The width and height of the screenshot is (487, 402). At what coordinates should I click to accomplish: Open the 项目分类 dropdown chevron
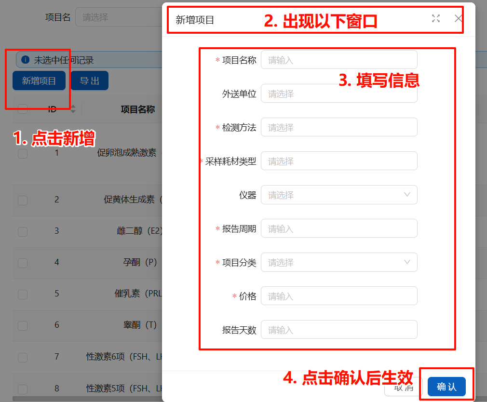[407, 263]
